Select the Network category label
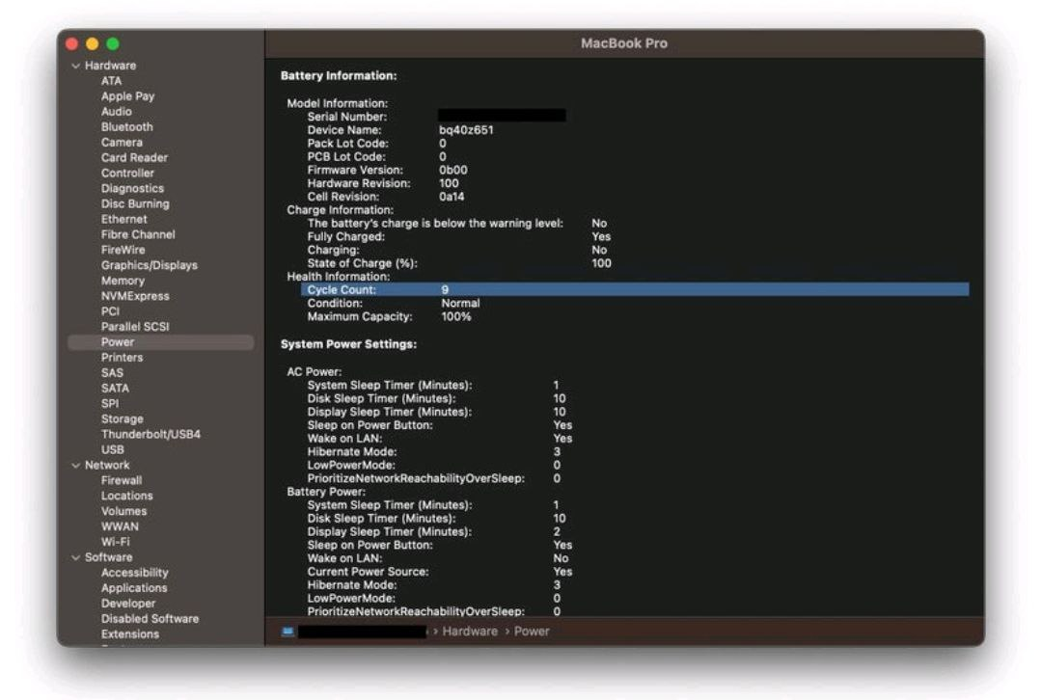 tap(107, 466)
